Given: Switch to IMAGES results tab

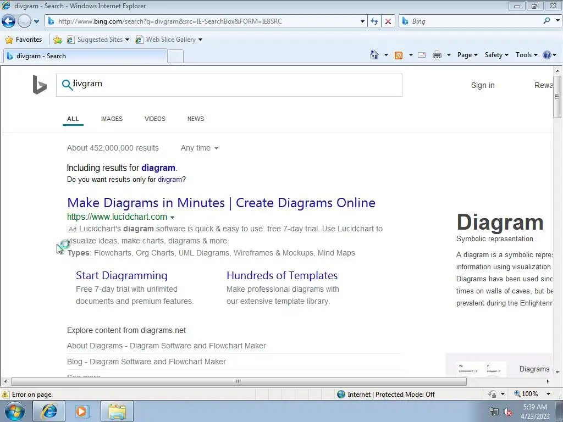Looking at the screenshot, I should [112, 119].
